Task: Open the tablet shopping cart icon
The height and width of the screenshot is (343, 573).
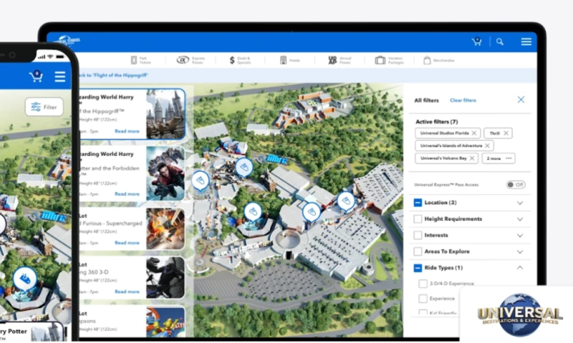Action: point(476,41)
